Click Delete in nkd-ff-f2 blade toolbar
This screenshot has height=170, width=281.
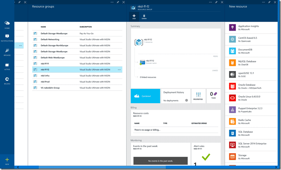click(144, 17)
